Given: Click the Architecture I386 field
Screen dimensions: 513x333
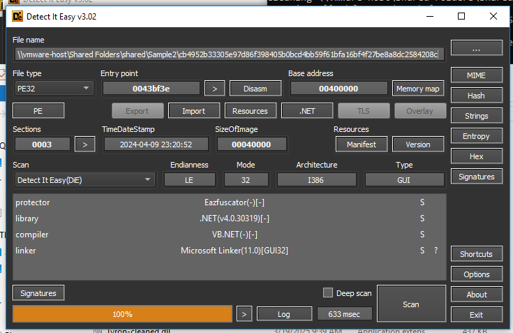Looking at the screenshot, I should coord(316,180).
